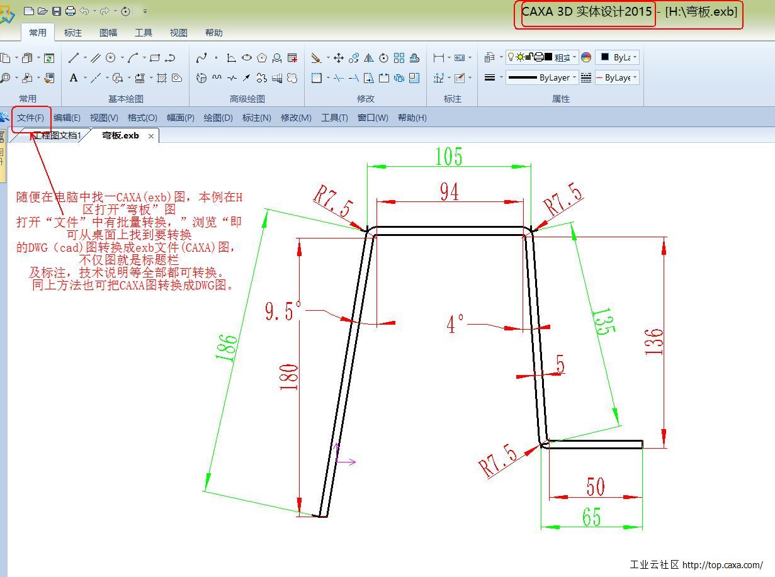775x577 pixels.
Task: Choose the Text tool (A icon)
Action: (74, 78)
